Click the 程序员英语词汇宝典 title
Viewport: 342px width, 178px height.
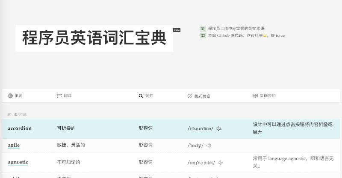pos(94,38)
